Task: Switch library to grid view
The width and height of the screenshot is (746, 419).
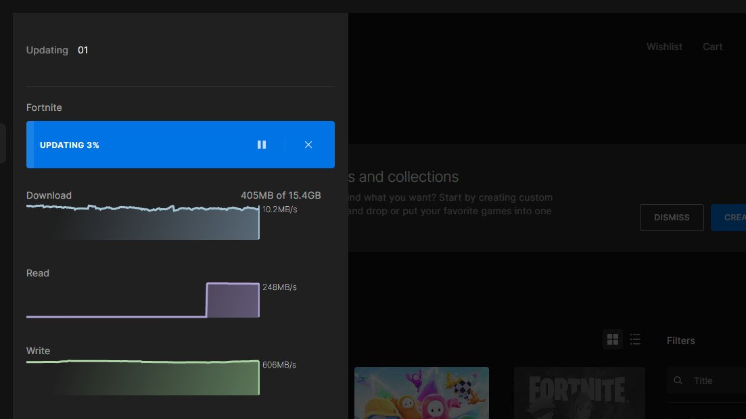Action: click(613, 339)
